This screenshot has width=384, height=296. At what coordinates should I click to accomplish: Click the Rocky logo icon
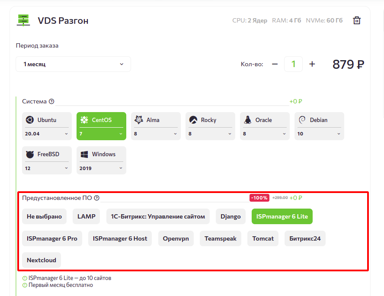point(193,120)
